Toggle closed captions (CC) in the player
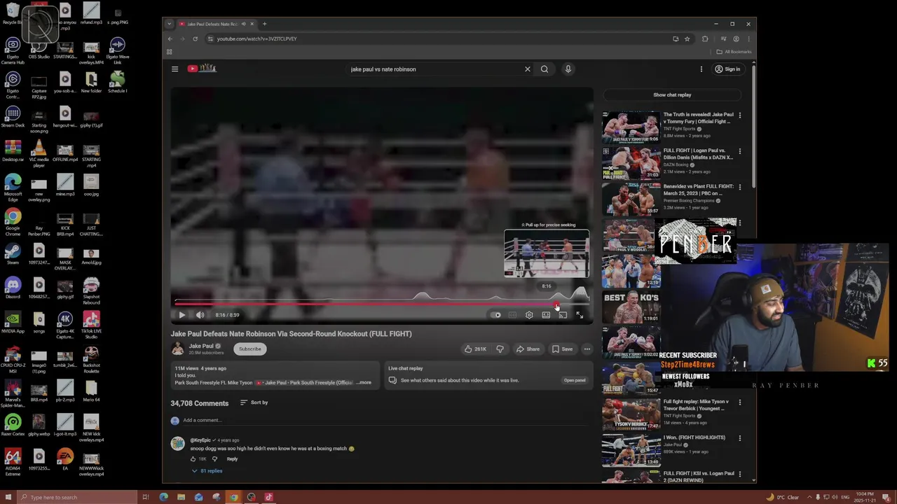The height and width of the screenshot is (504, 897). tap(512, 315)
